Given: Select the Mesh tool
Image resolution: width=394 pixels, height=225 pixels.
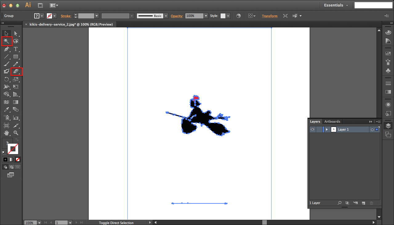Looking at the screenshot, I should click(6, 102).
